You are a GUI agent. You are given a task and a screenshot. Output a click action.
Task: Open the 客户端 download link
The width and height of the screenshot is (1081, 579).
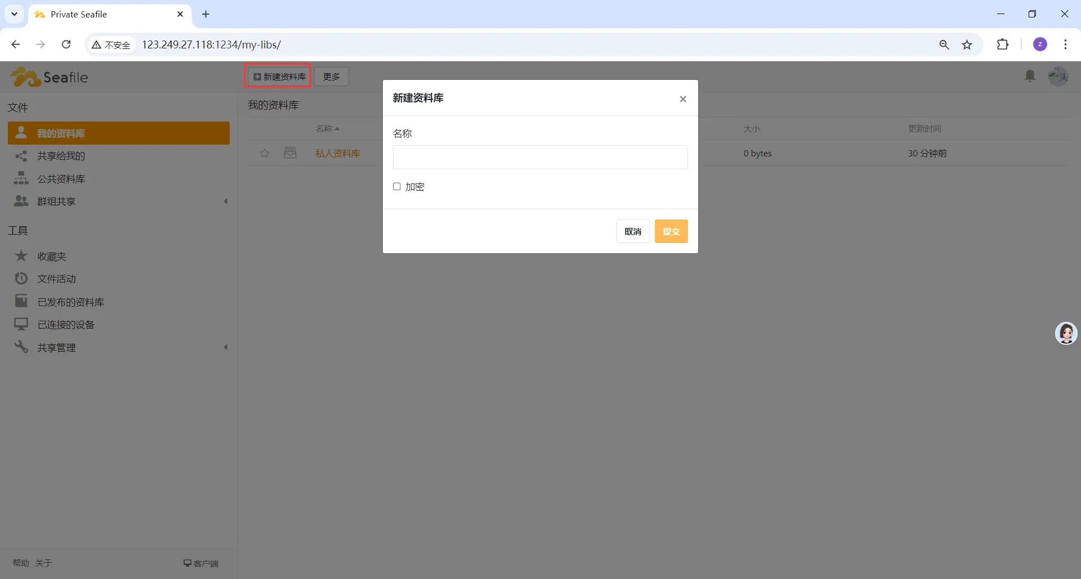201,563
